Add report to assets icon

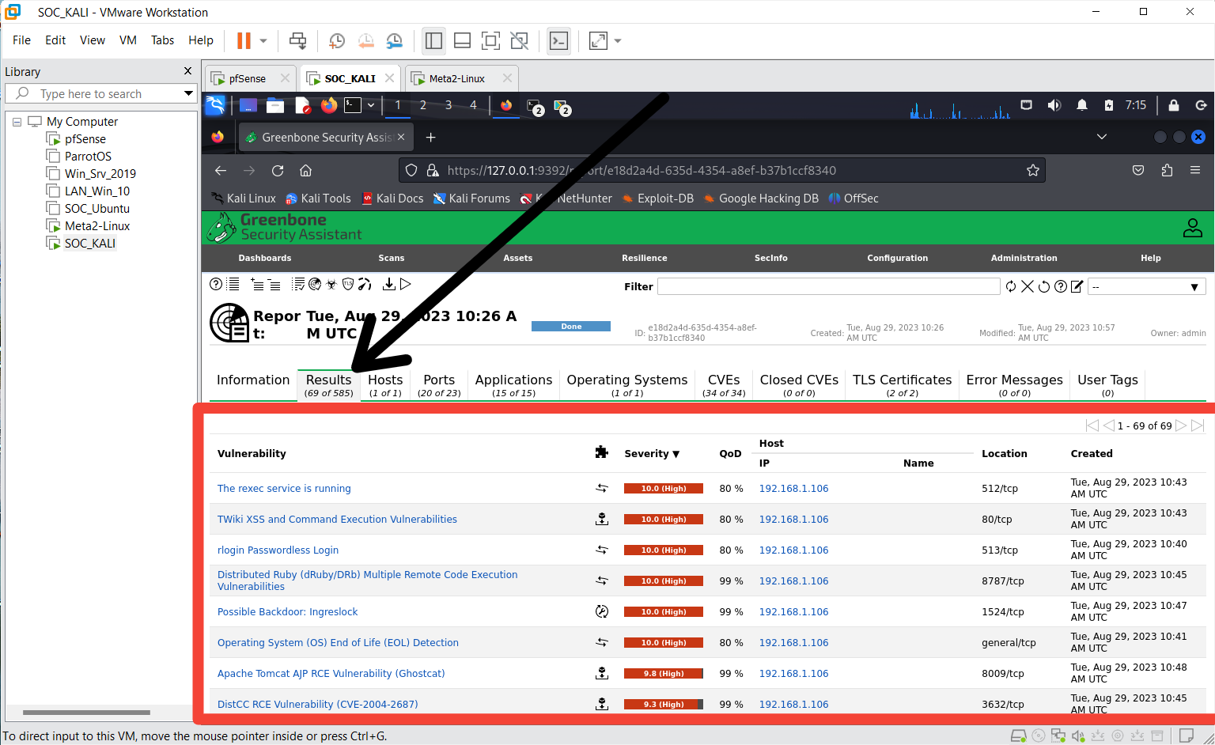(x=257, y=284)
